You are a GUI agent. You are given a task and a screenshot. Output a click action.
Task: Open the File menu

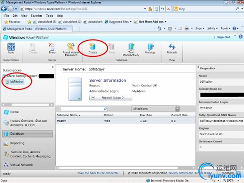click(7, 16)
